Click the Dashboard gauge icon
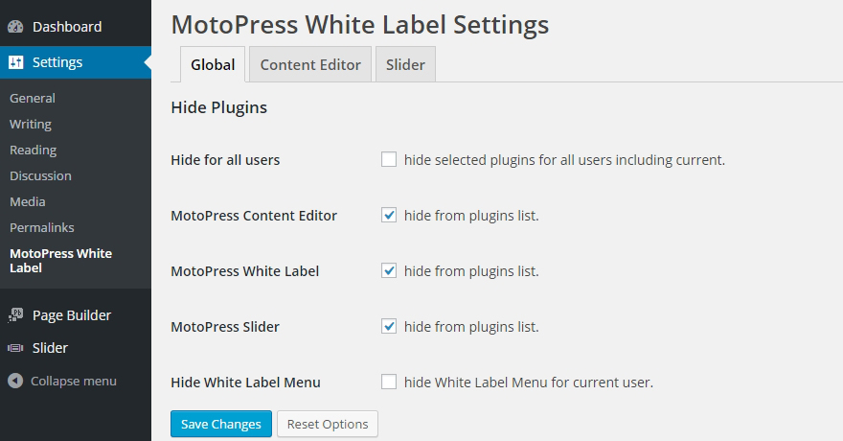The image size is (843, 441). pos(15,27)
